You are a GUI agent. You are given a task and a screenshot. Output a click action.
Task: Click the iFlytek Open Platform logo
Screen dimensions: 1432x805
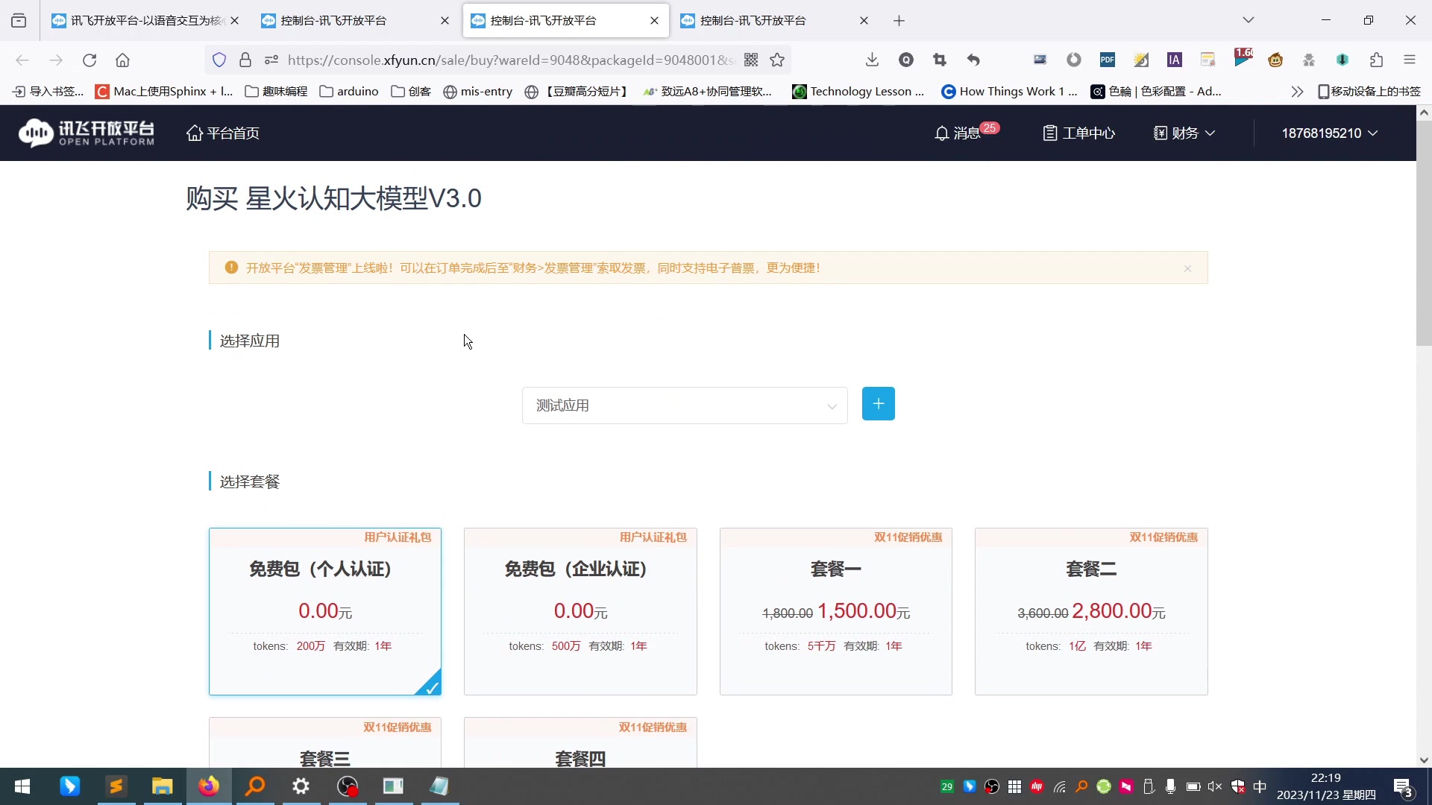87,133
